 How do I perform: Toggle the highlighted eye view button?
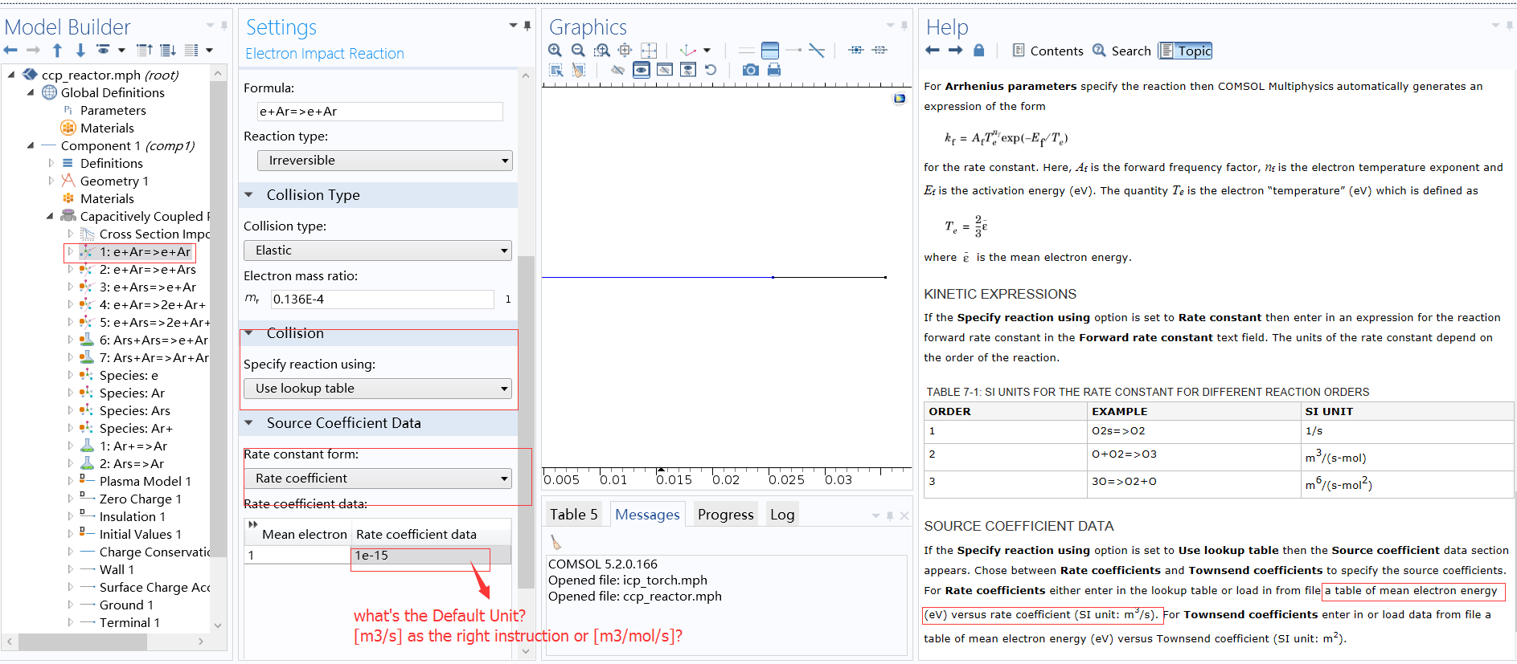641,70
